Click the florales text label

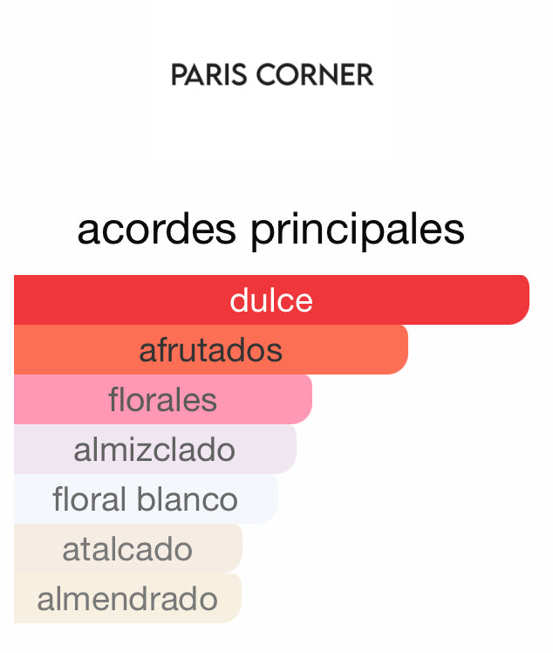163,400
